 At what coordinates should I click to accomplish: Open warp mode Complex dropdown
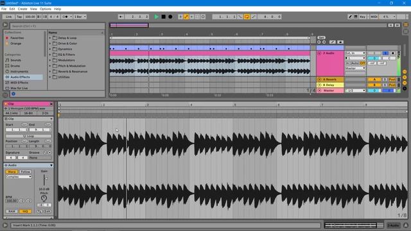pyautogui.click(x=19, y=177)
